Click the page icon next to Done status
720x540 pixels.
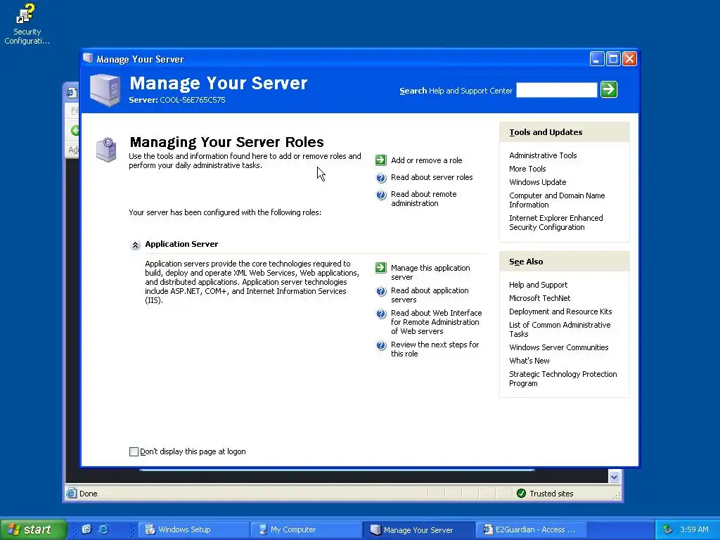[71, 493]
